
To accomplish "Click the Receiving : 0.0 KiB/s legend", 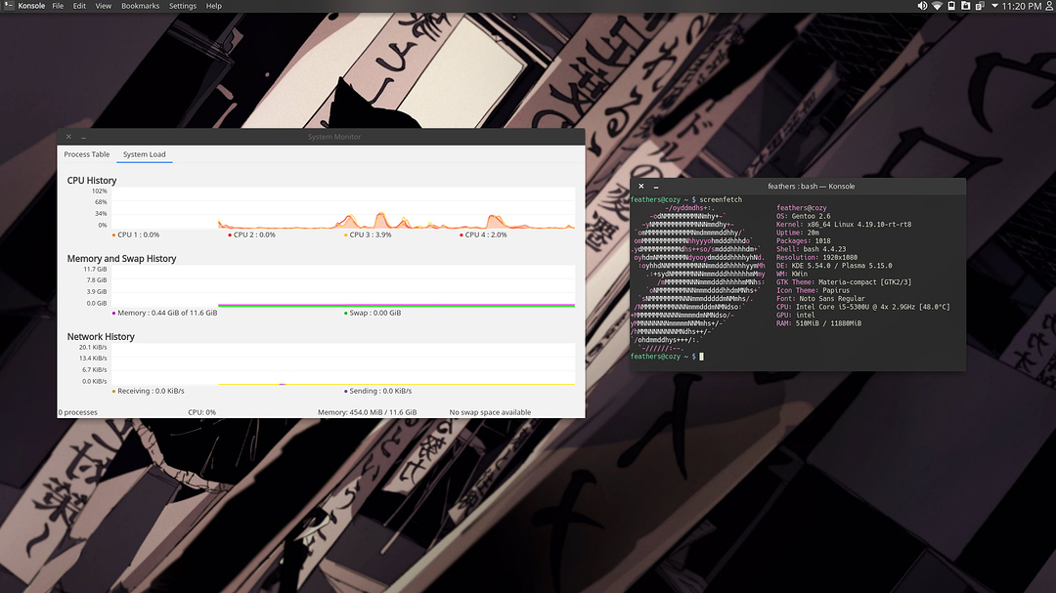I will (149, 391).
